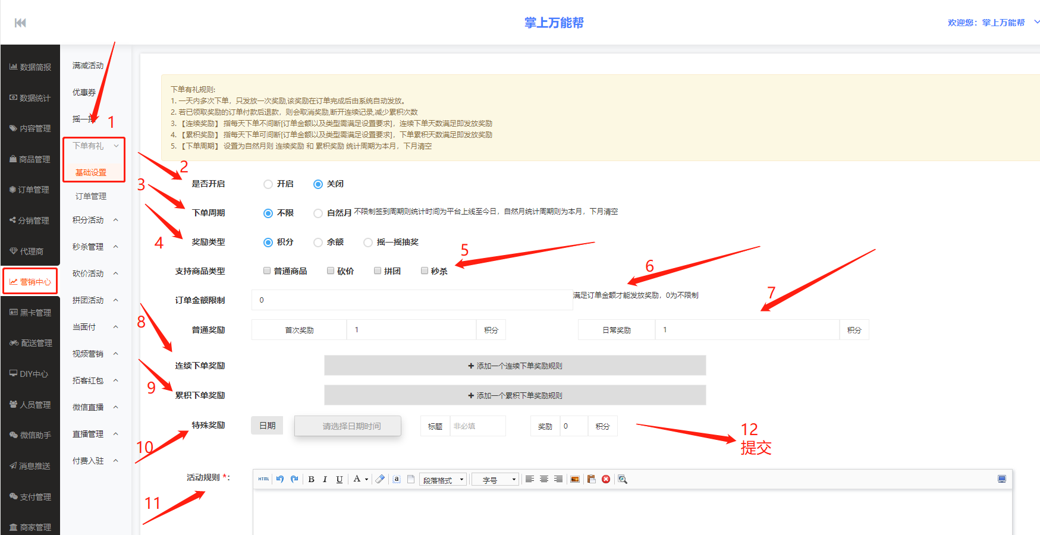
Task: Click the fullscreen monitor icon in editor
Action: 1001,479
